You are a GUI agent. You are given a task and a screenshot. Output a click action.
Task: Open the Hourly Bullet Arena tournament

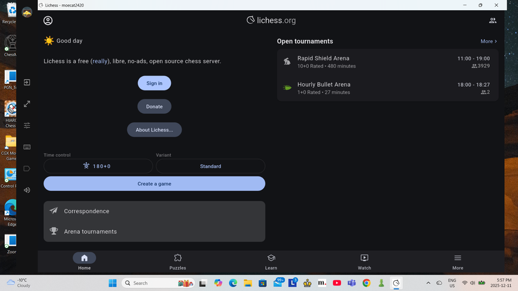tap(387, 88)
